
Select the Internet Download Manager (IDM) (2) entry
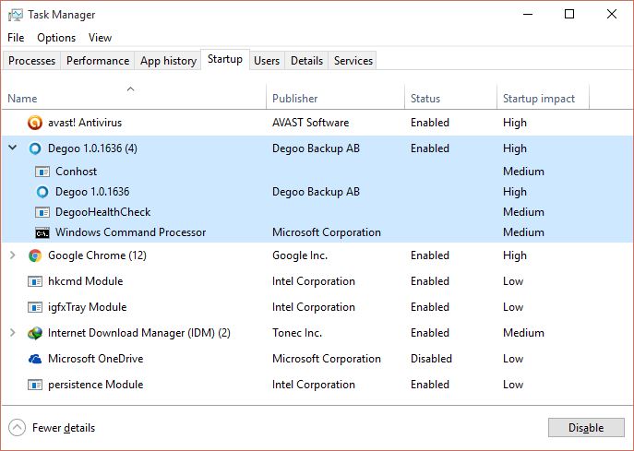point(139,333)
